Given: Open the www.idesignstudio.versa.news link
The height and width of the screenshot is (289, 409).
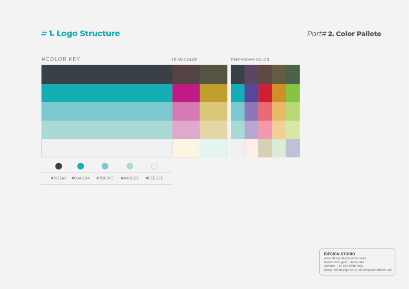Looking at the screenshot, I should (345, 258).
